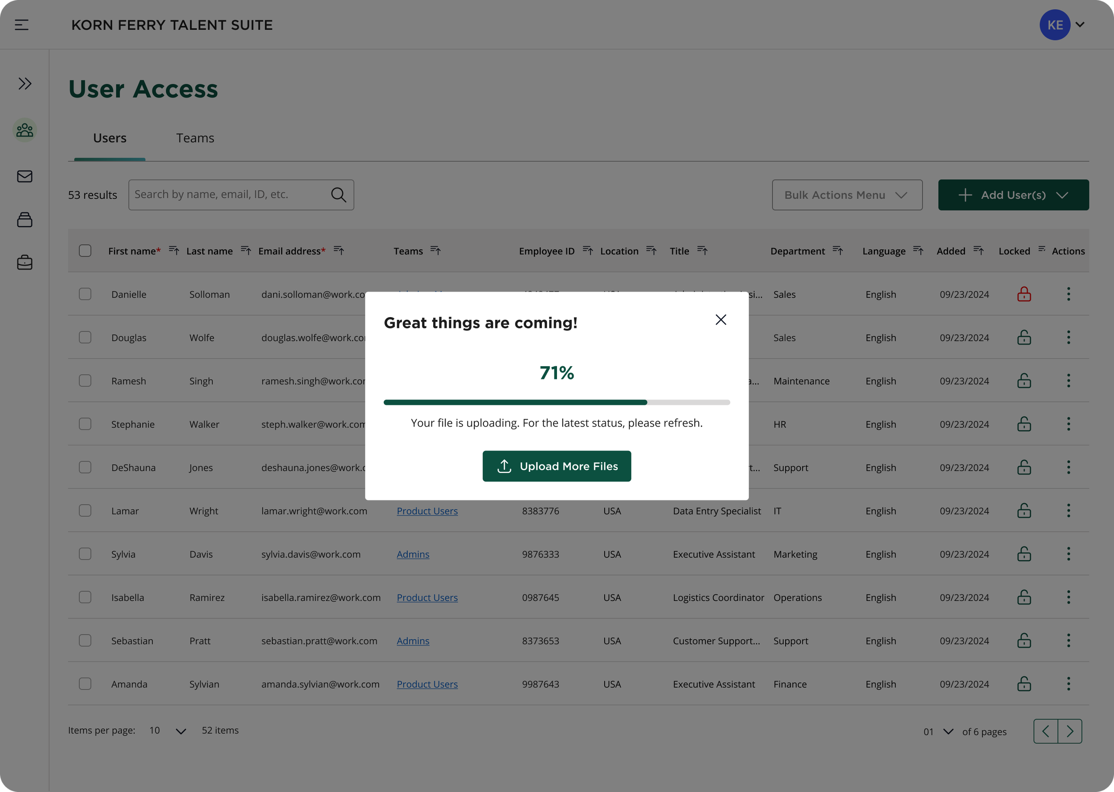Open the mail envelope sidebar icon
The width and height of the screenshot is (1114, 792).
click(x=25, y=176)
